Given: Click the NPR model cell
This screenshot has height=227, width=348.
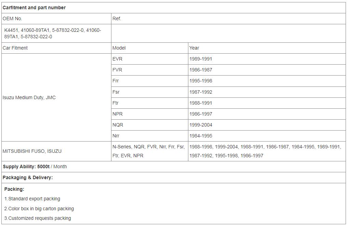Looking at the screenshot, I should click(x=150, y=114).
